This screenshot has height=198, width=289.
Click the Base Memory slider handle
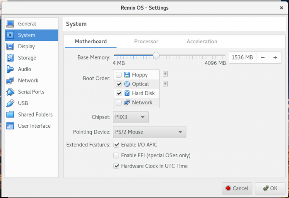156,55
